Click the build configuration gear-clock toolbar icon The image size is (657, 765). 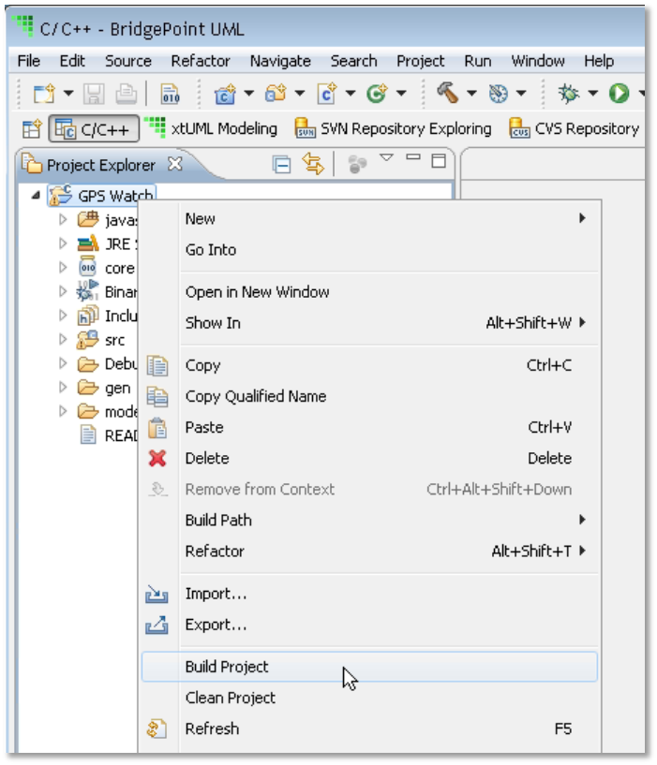(499, 94)
